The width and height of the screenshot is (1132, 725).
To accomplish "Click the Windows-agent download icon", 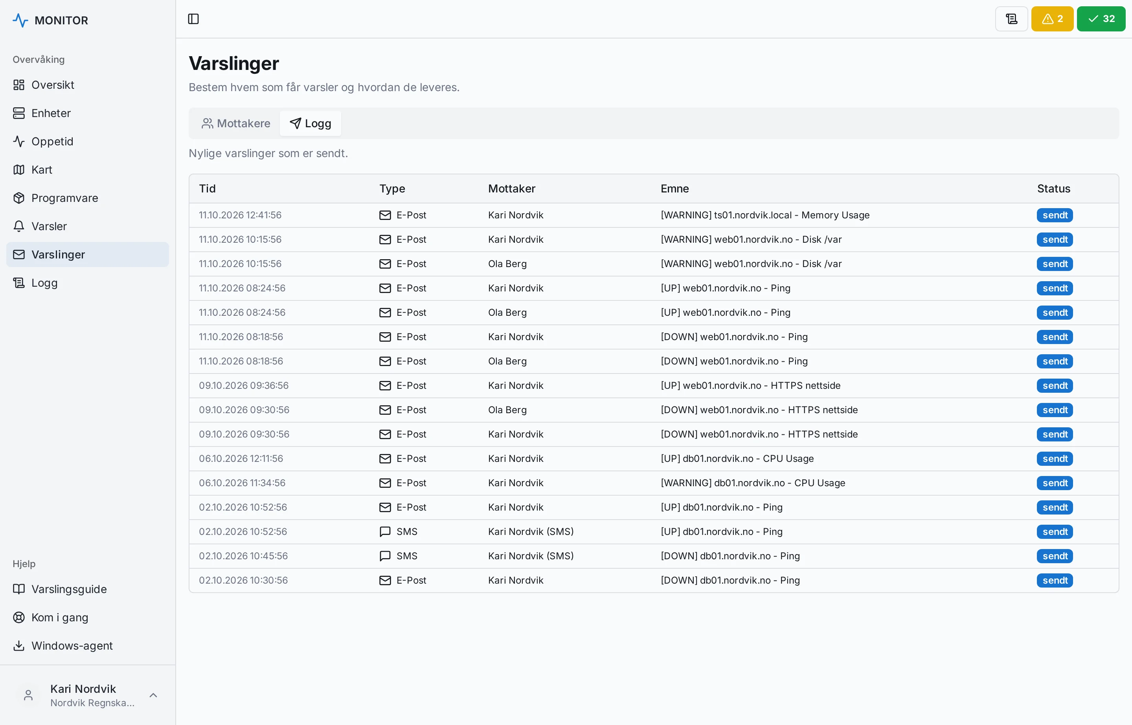I will tap(19, 645).
